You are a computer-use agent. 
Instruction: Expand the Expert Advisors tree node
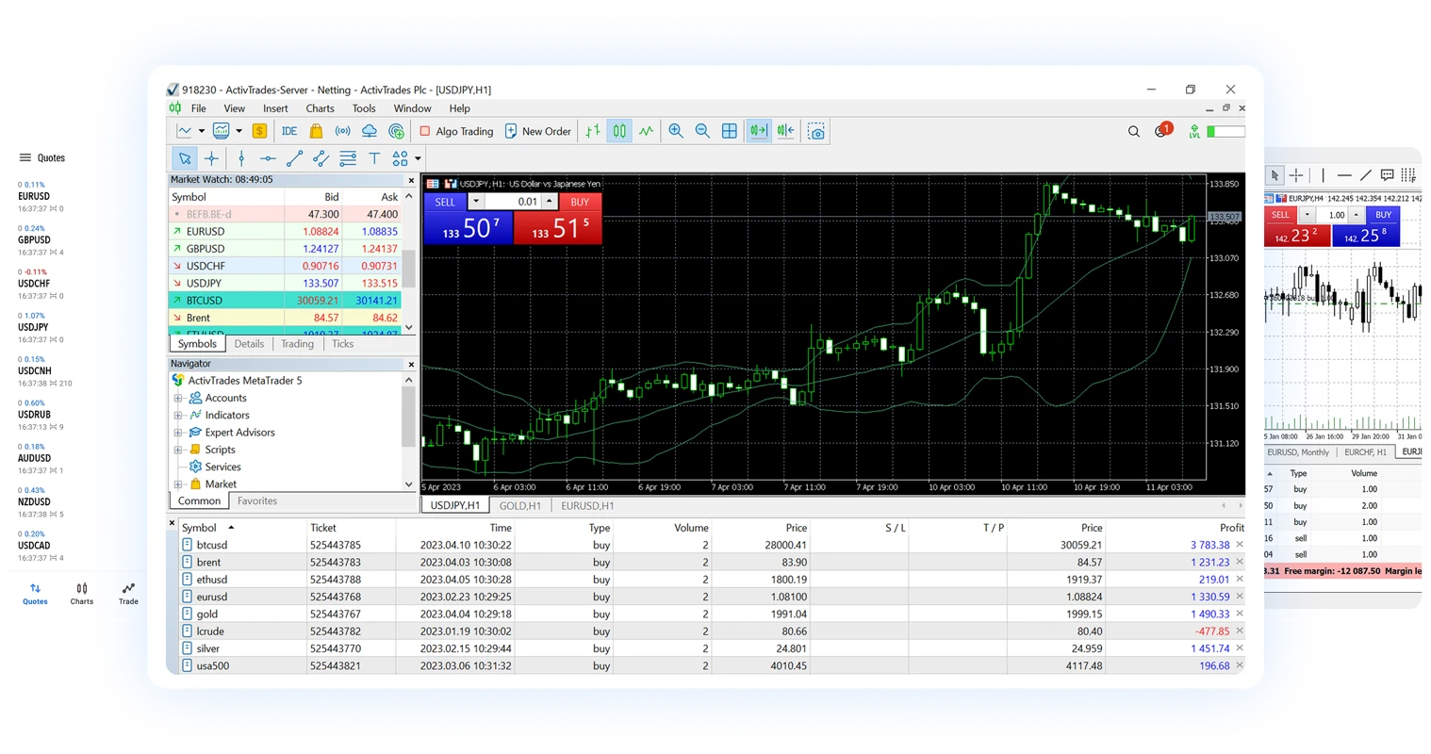[x=177, y=433]
